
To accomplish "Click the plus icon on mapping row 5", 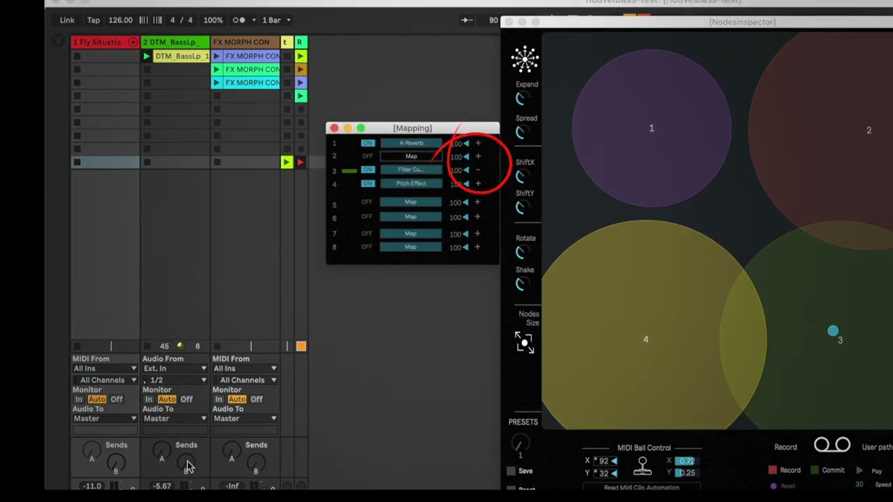I will point(478,202).
